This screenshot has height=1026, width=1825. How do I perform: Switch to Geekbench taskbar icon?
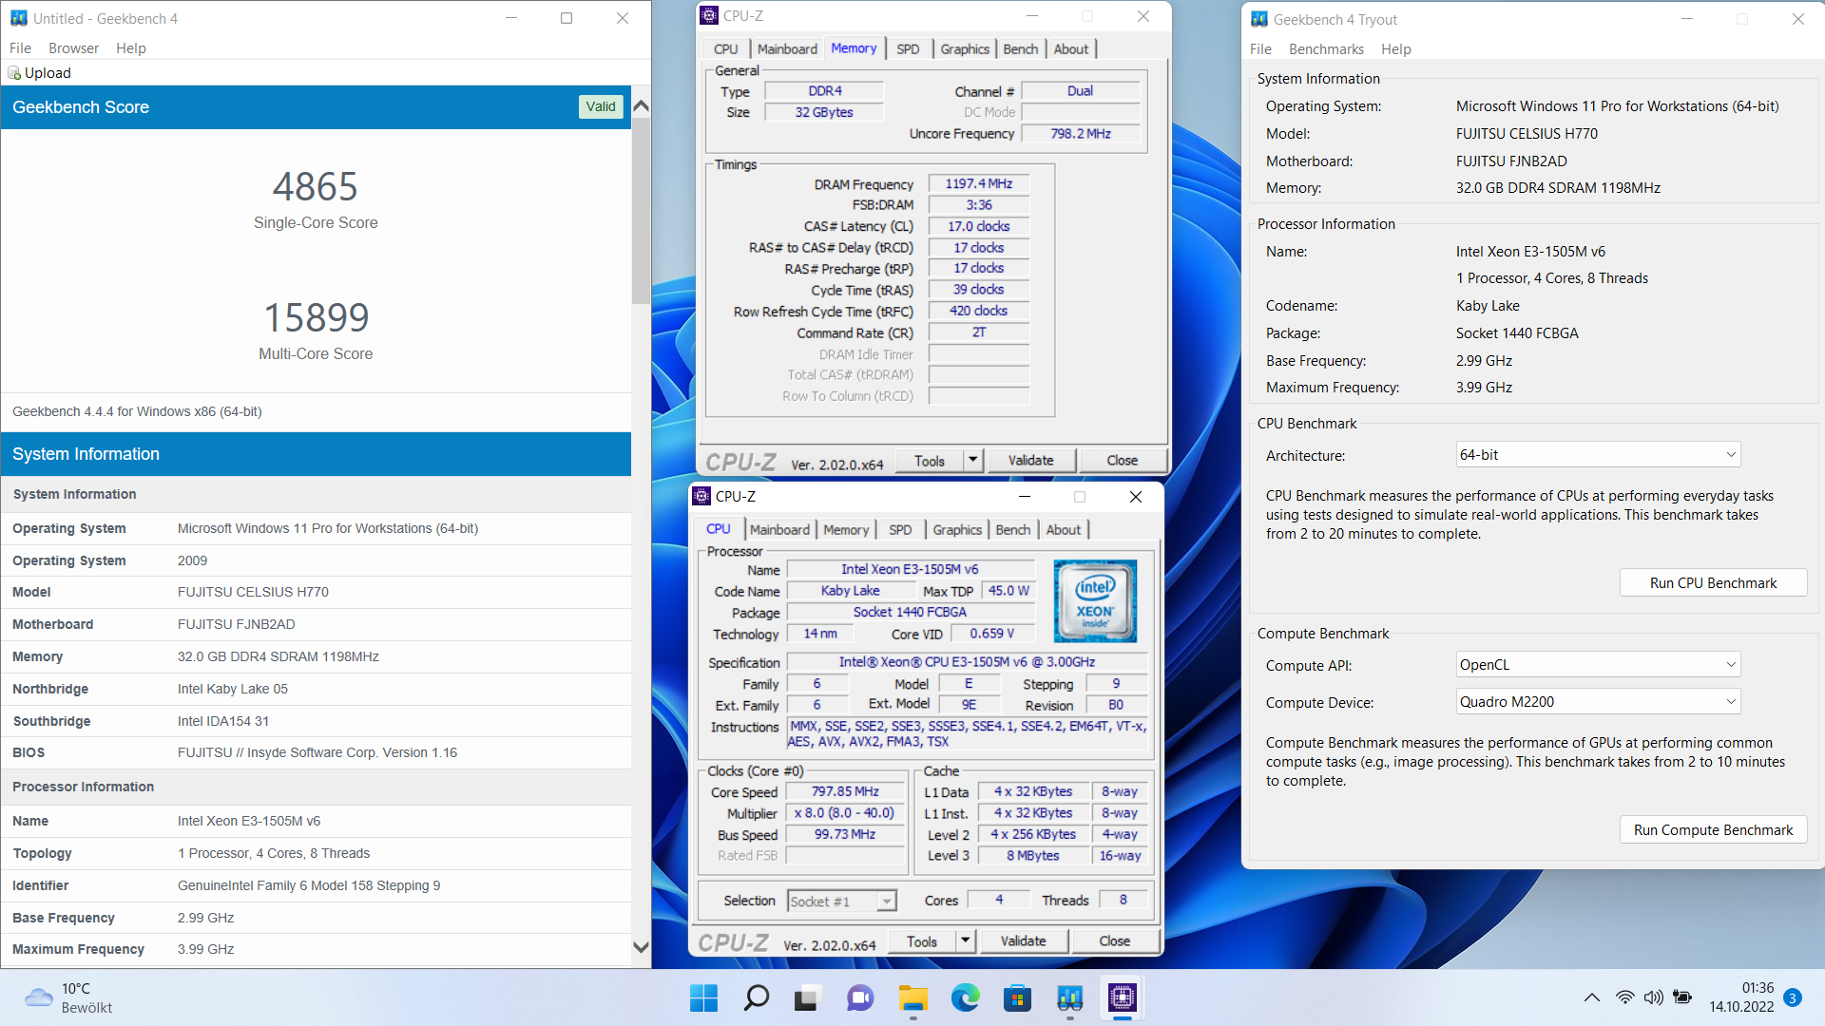(1069, 998)
